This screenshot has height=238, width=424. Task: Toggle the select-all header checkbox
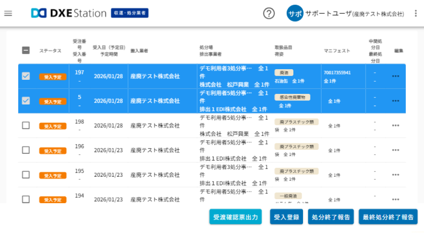pyautogui.click(x=26, y=51)
